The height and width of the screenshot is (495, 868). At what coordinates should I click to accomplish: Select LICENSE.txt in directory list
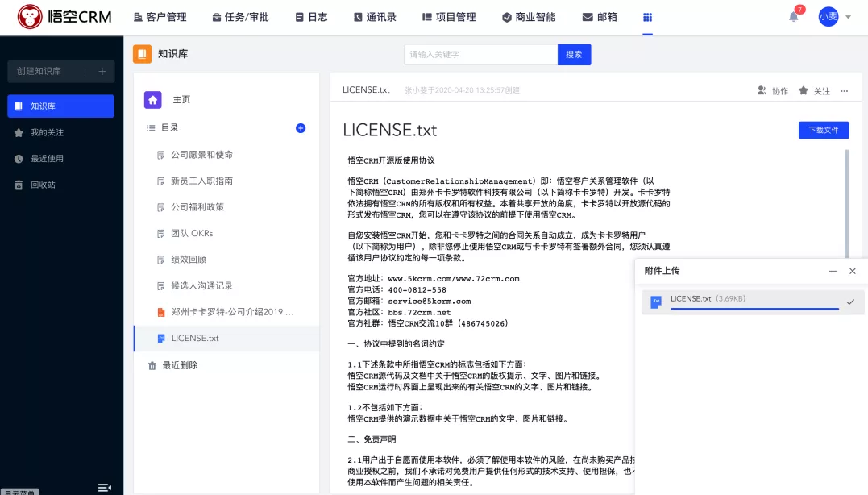point(226,339)
